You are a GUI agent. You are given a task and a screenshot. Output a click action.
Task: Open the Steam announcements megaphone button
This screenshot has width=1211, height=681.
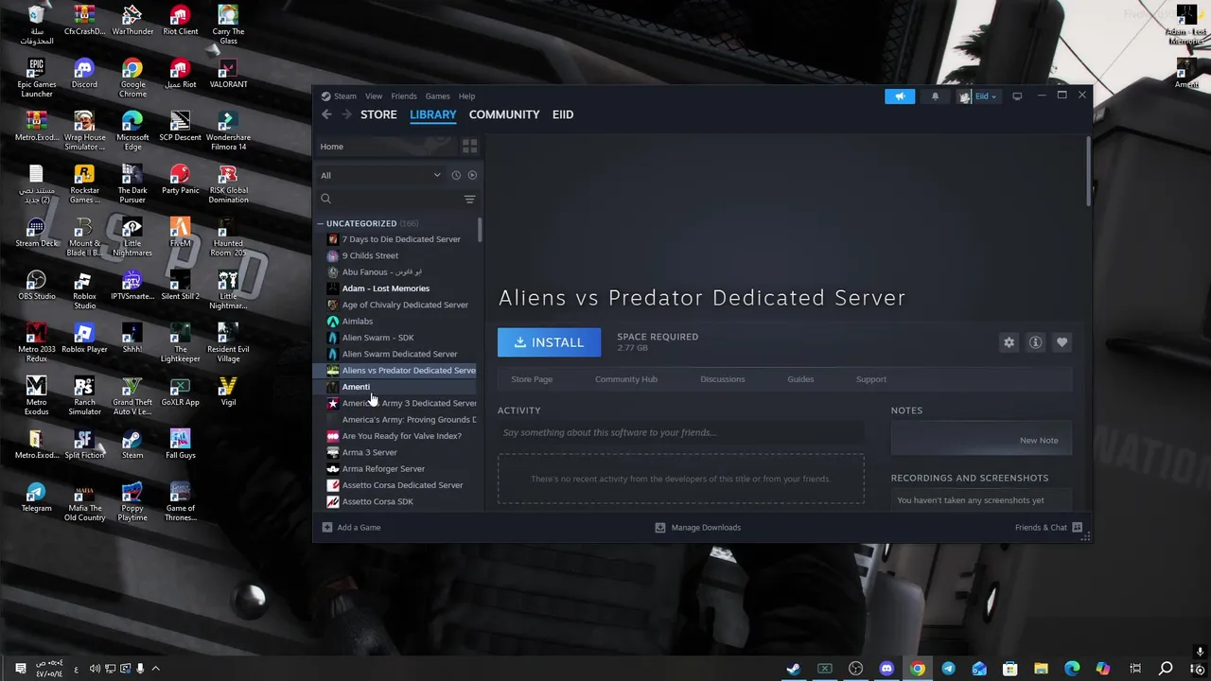coord(900,96)
